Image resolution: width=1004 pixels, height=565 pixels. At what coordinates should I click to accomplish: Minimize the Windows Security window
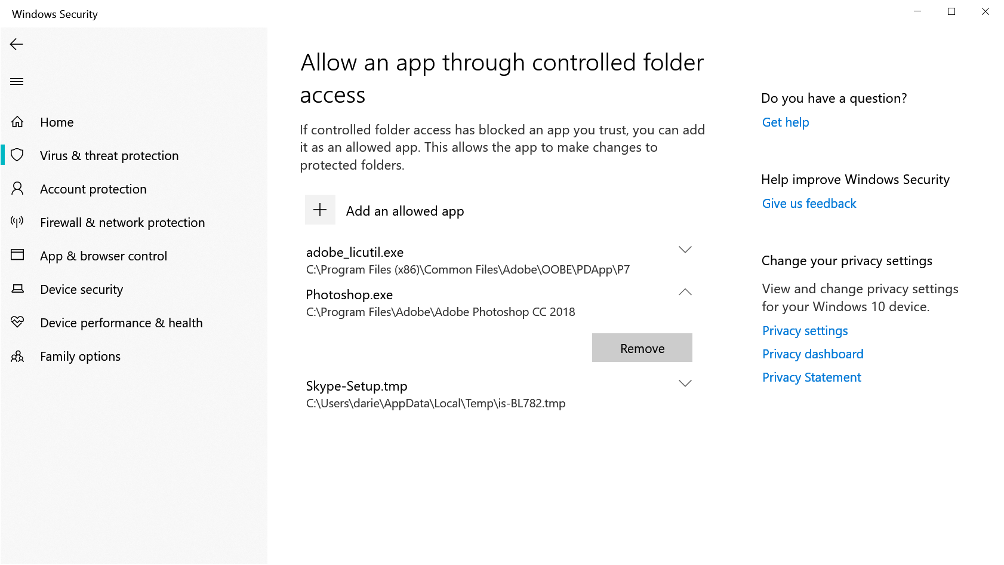click(x=917, y=11)
